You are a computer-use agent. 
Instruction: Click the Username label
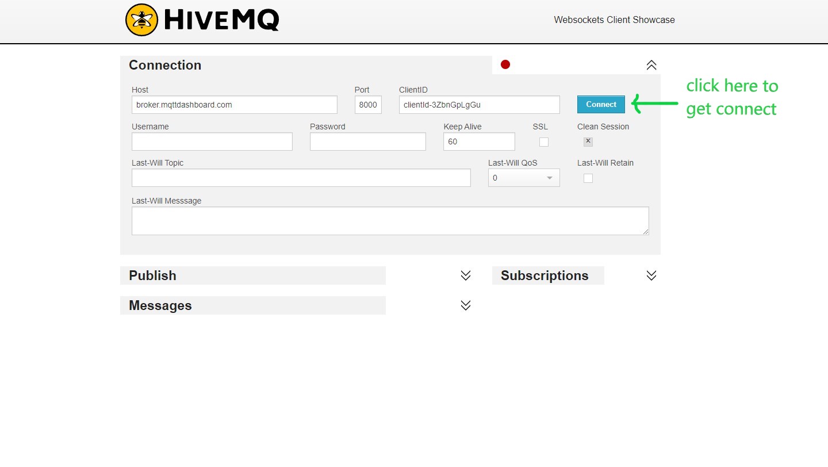tap(150, 127)
